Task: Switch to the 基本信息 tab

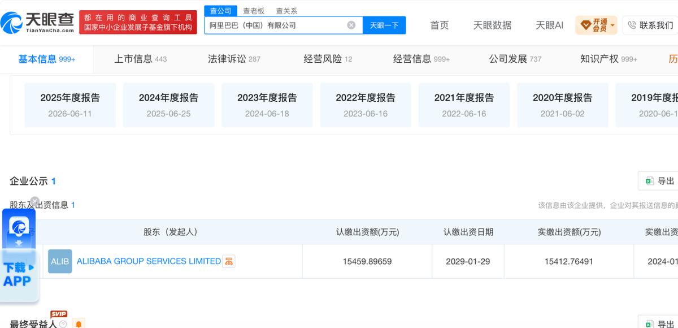Action: 47,59
